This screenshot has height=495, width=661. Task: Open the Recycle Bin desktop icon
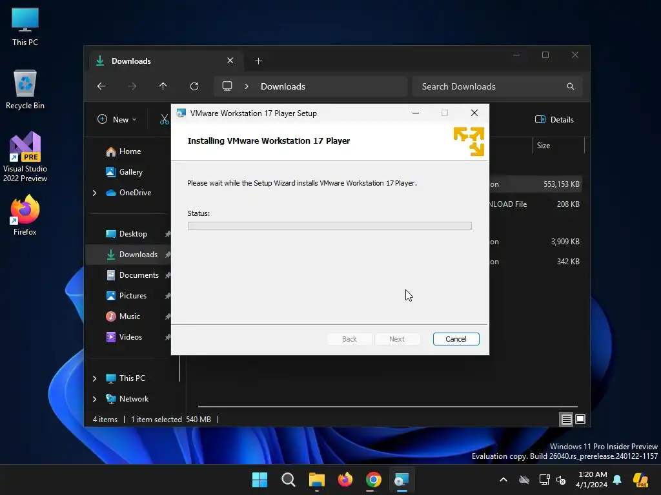[x=25, y=90]
